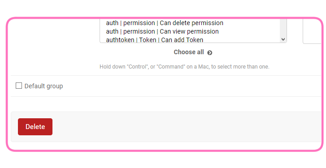The width and height of the screenshot is (326, 168).
Task: Click the Default group label text
Action: (x=43, y=86)
